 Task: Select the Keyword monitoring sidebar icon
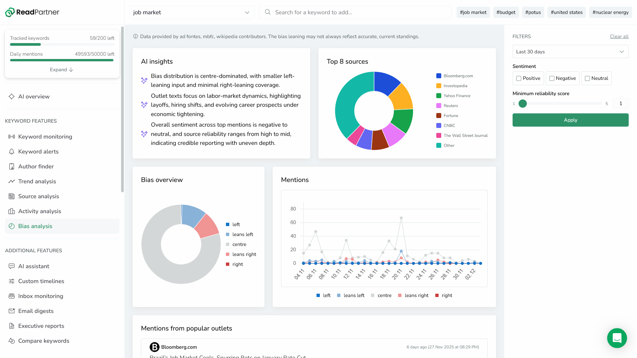(12, 137)
